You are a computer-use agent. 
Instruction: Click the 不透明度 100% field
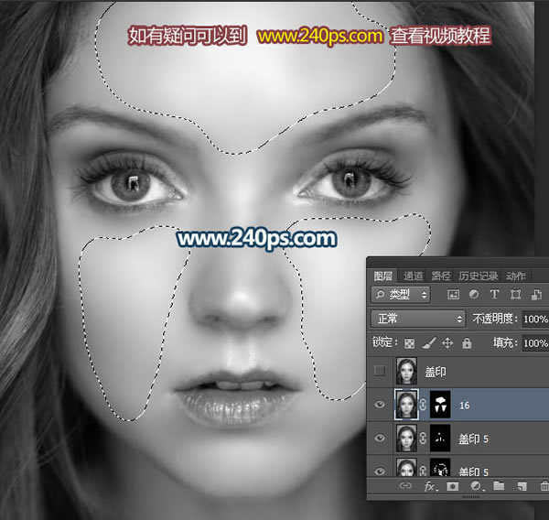point(535,319)
